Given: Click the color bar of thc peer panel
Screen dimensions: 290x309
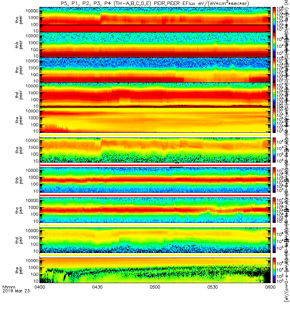Looking at the screenshot, I should click(x=274, y=70).
